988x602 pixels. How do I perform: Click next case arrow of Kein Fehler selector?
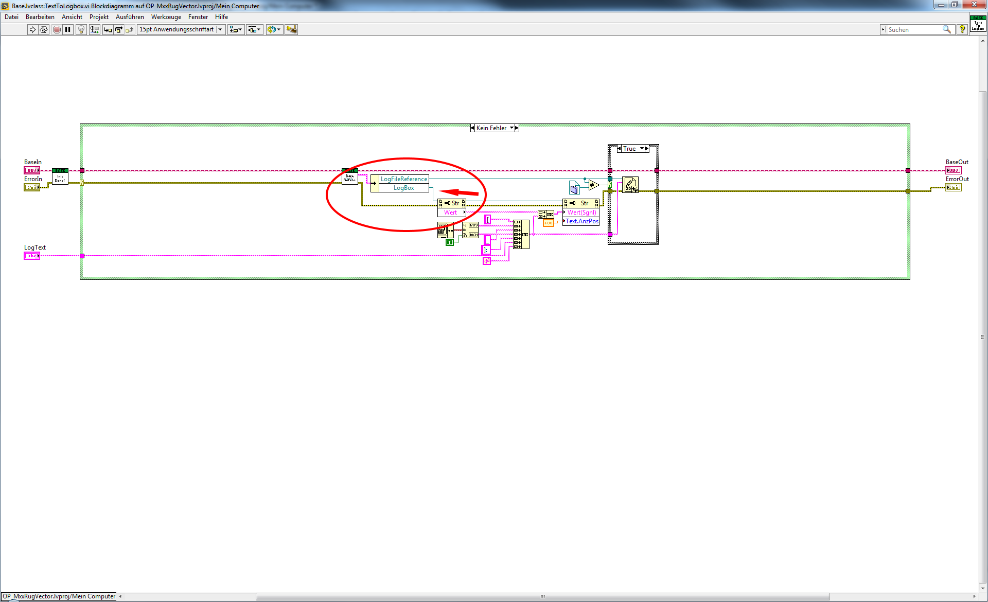(x=517, y=128)
